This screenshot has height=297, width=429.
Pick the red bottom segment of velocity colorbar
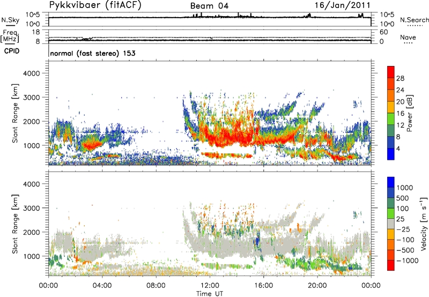pyautogui.click(x=391, y=265)
